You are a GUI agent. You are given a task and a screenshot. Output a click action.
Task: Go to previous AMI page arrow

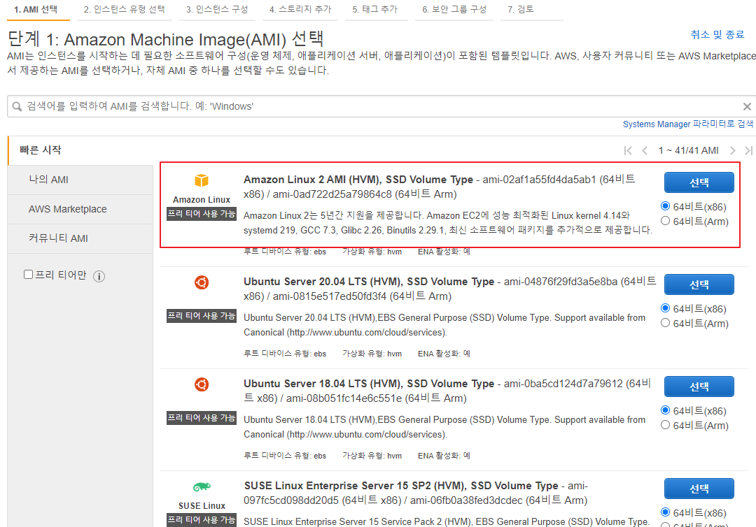(645, 151)
